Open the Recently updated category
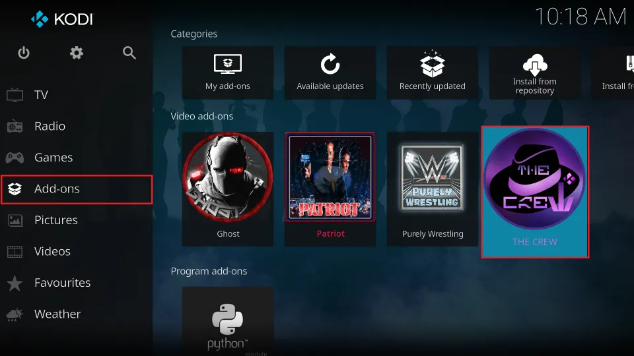 432,73
